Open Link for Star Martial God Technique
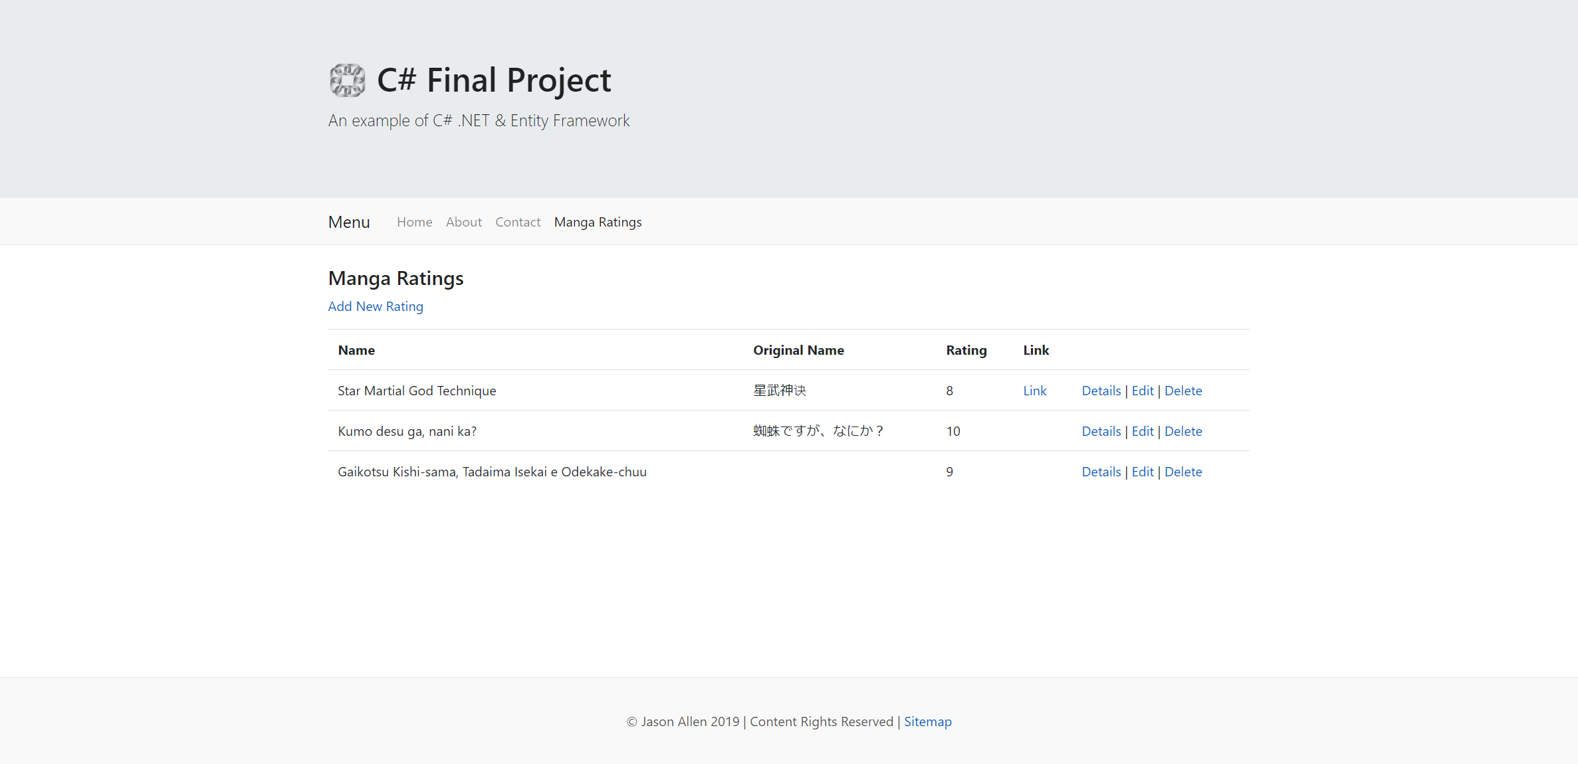Viewport: 1578px width, 764px height. [1034, 391]
